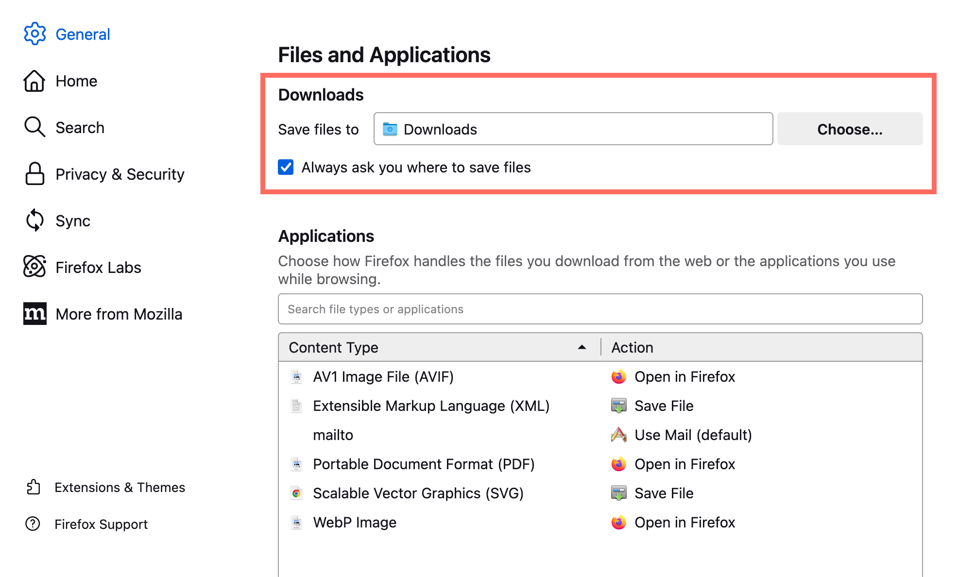Image resolution: width=958 pixels, height=577 pixels.
Task: Click the Mozilla 'm' logo icon
Action: tap(34, 314)
